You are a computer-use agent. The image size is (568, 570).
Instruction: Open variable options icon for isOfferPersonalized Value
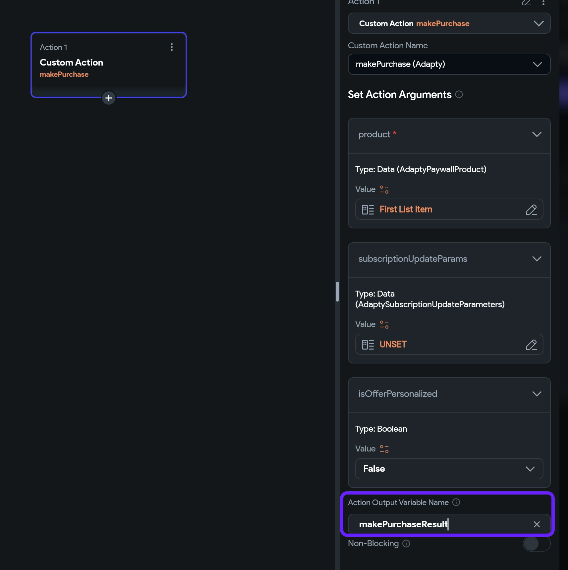pyautogui.click(x=384, y=449)
